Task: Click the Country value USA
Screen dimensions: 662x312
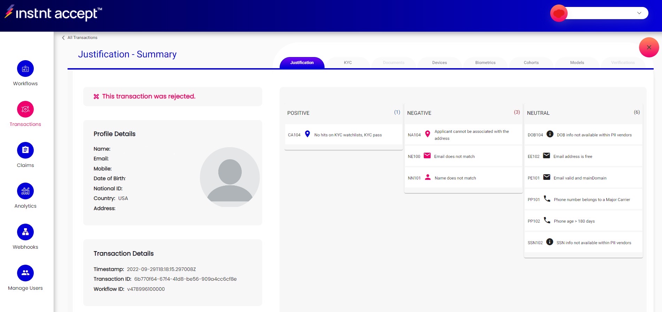Action: (123, 198)
